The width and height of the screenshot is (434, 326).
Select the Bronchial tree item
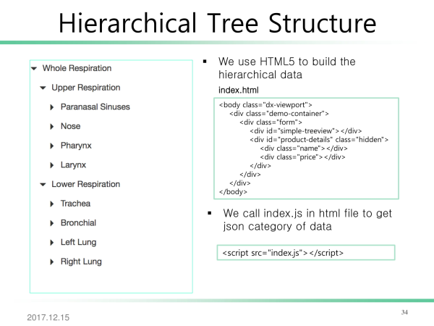[78, 223]
